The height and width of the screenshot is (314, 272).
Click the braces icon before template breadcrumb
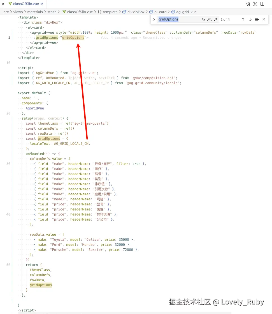[x=99, y=12]
